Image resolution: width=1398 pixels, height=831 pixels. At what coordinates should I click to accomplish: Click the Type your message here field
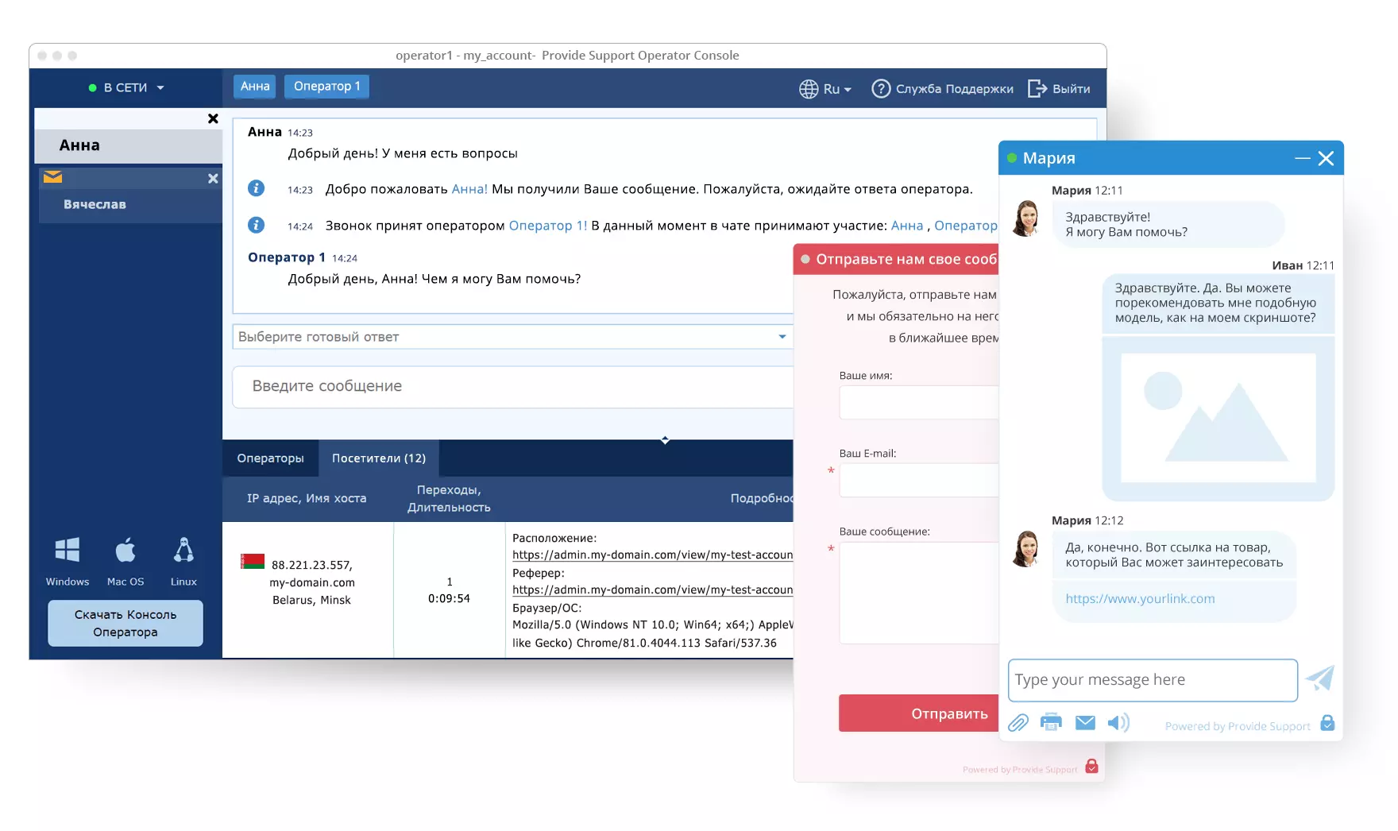pos(1153,680)
